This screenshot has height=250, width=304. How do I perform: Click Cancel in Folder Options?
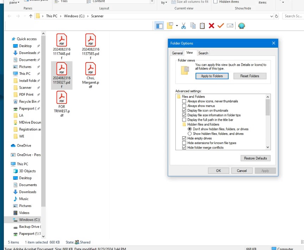(242, 171)
